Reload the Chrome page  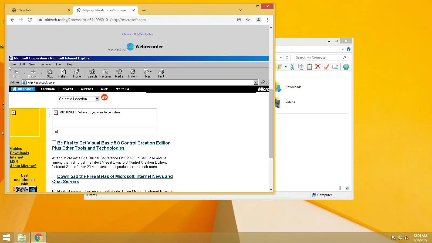click(x=30, y=20)
